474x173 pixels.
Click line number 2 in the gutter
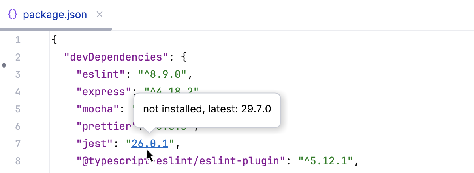pos(17,57)
